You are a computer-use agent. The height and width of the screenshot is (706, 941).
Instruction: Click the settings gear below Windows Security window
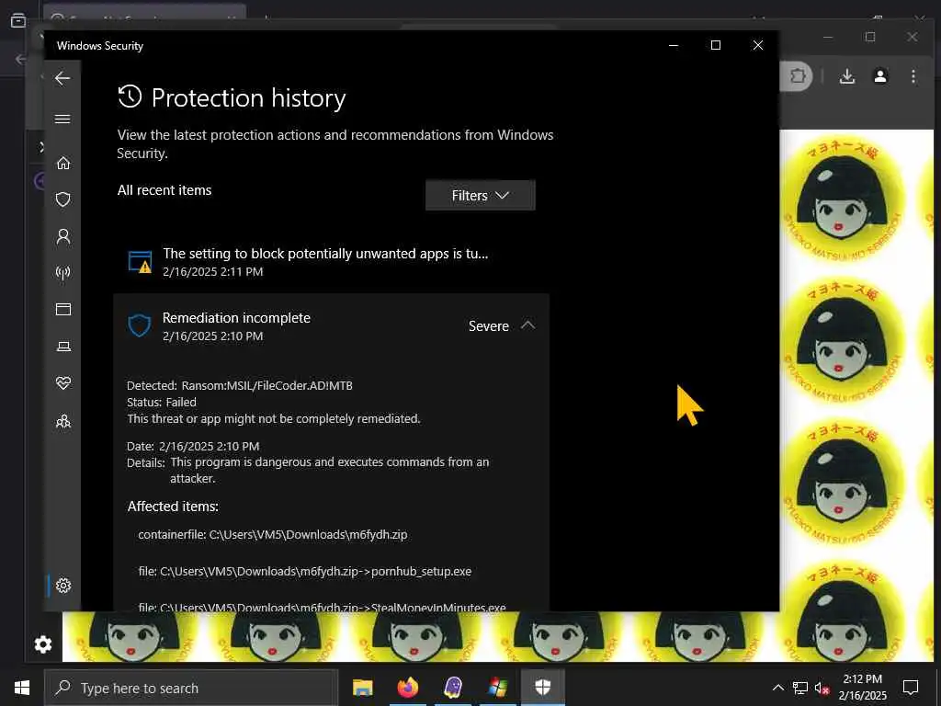pyautogui.click(x=42, y=644)
